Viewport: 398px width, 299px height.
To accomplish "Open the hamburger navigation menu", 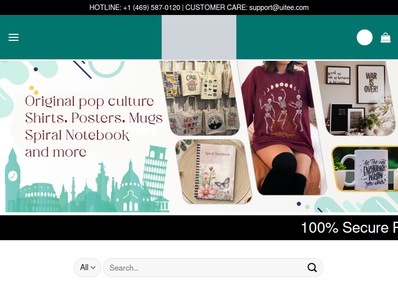I will pos(13,37).
